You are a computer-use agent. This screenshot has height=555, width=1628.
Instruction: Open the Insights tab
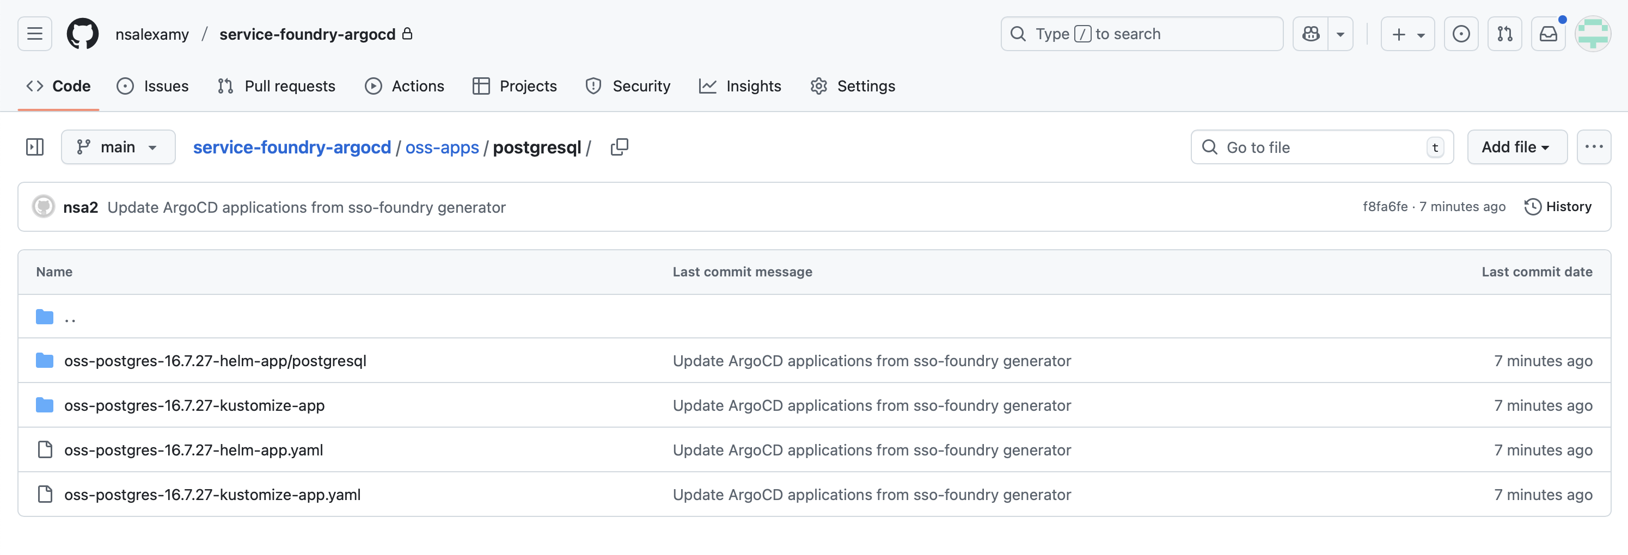[740, 86]
